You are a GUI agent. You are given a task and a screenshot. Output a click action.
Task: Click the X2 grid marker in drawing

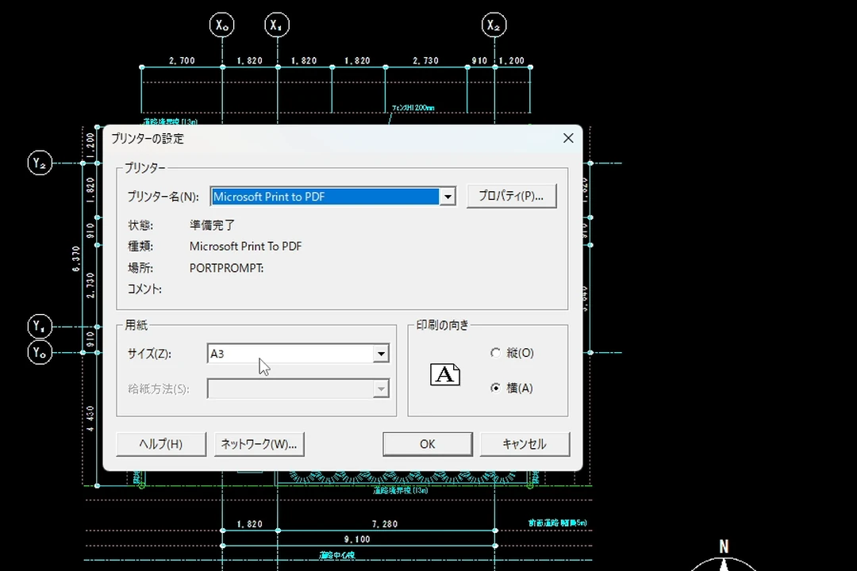pos(494,25)
